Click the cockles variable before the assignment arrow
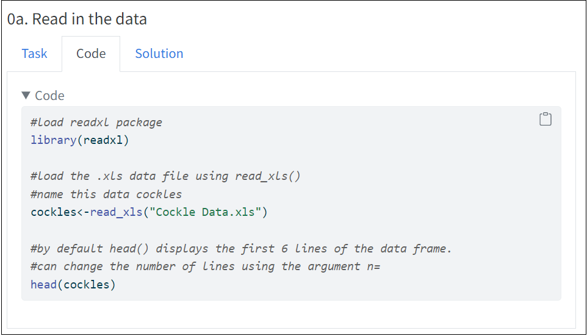 click(x=54, y=212)
